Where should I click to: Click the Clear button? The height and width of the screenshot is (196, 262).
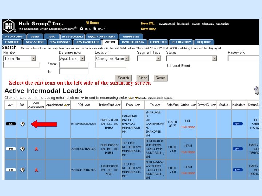click(x=143, y=78)
